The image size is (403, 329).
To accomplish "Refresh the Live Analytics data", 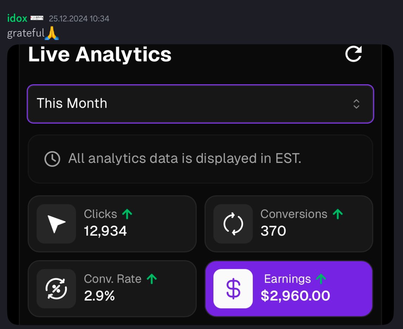I will coord(353,54).
